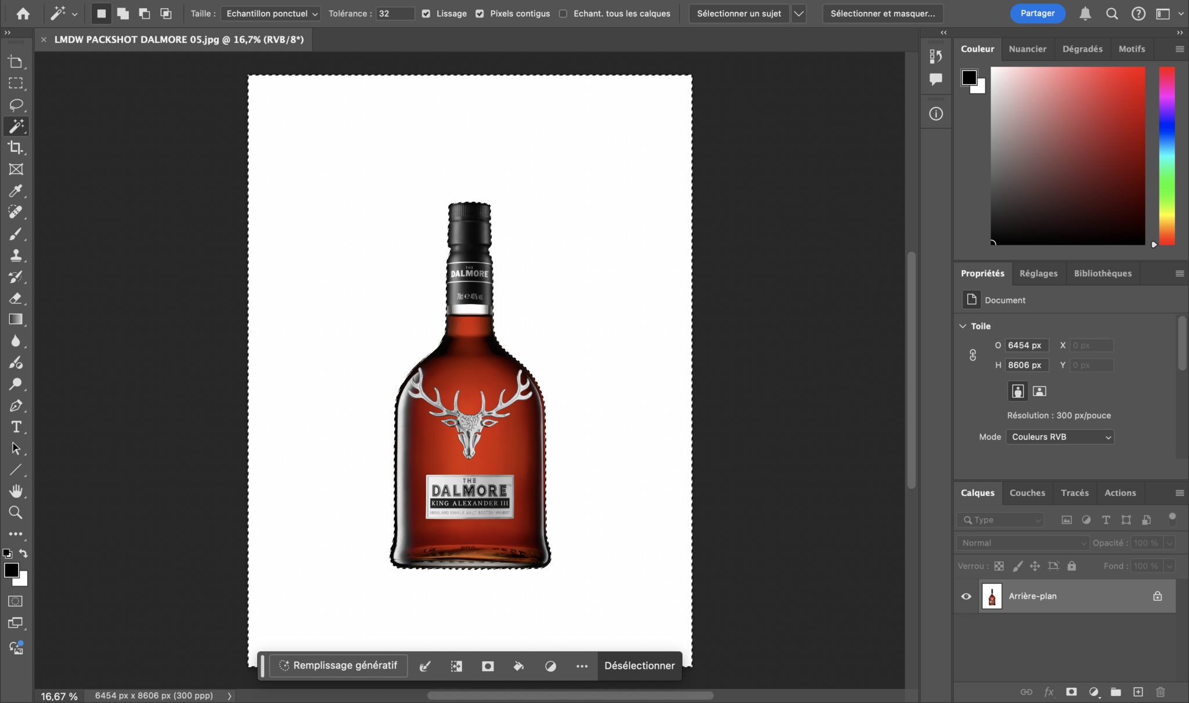
Task: Toggle the width-height link constraint icon
Action: click(972, 355)
